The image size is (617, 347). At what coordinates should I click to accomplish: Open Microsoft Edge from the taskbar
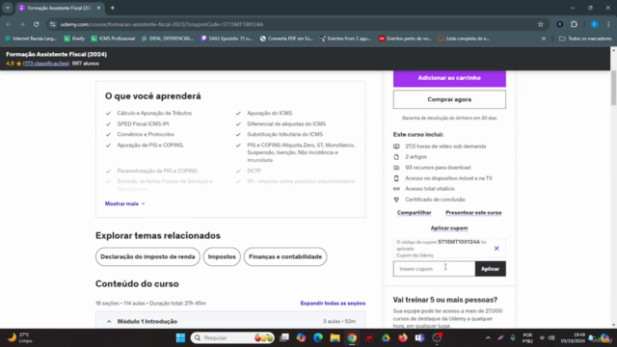[x=318, y=337]
